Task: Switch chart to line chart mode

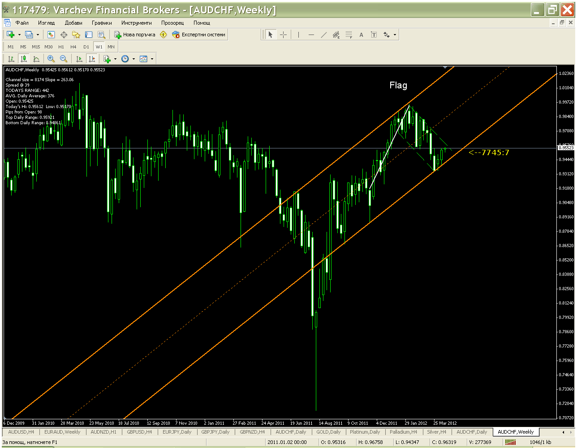Action: pos(36,59)
